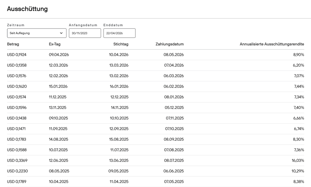Image resolution: width=311 pixels, height=187 pixels.
Task: Select amount USD 0,1588
Action: click(x=17, y=150)
